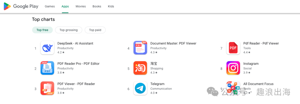Screen dimensions: 300x104
Task: Open the Pdf Reader - Pdf Viewer icon
Action: (233, 48)
